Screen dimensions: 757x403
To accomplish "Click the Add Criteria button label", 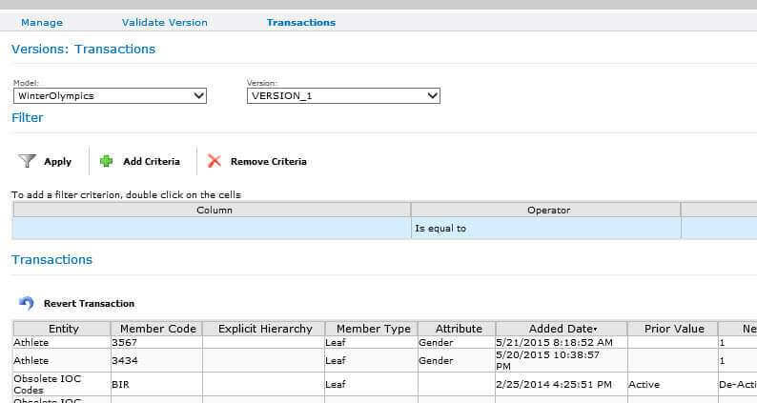I will (x=152, y=162).
